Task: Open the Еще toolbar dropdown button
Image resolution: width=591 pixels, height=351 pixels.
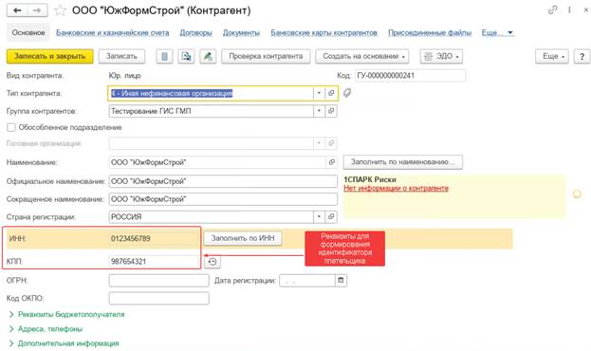Action: (x=552, y=57)
